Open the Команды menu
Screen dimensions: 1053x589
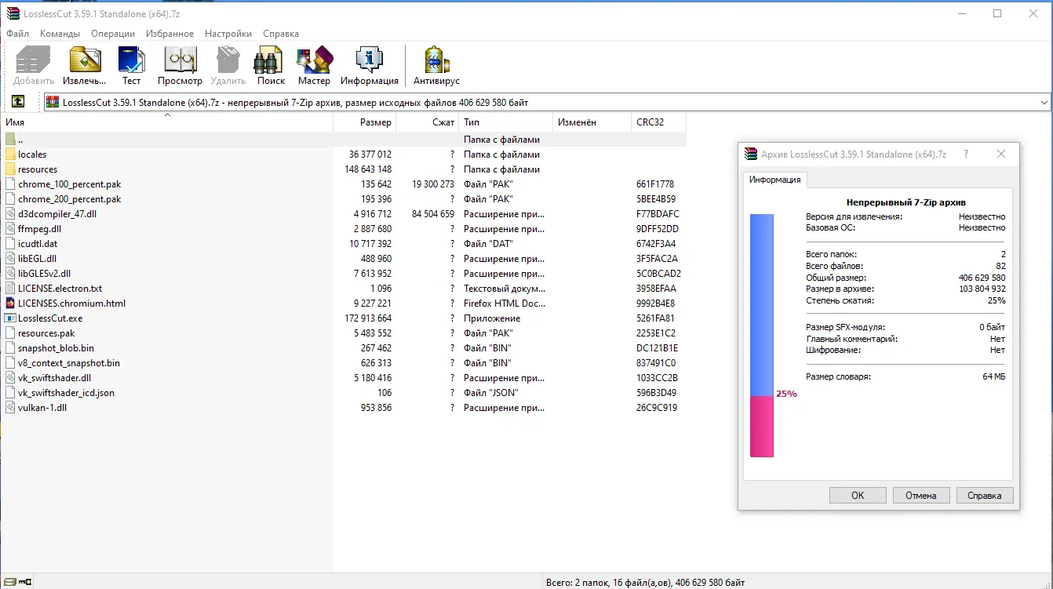point(60,34)
